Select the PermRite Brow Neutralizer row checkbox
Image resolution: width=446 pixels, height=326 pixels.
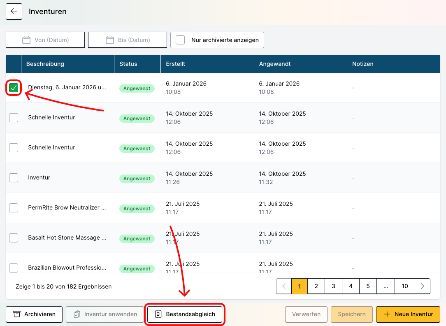(x=14, y=208)
